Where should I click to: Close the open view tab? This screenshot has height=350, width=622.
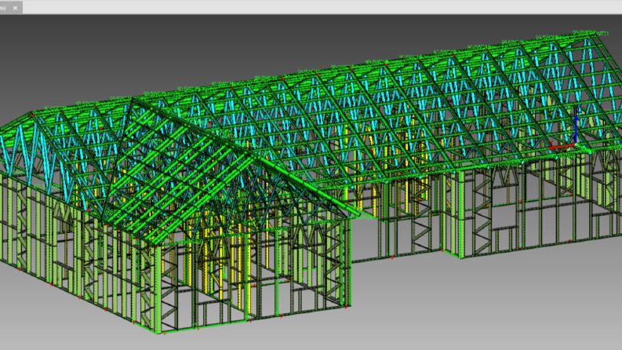click(16, 8)
